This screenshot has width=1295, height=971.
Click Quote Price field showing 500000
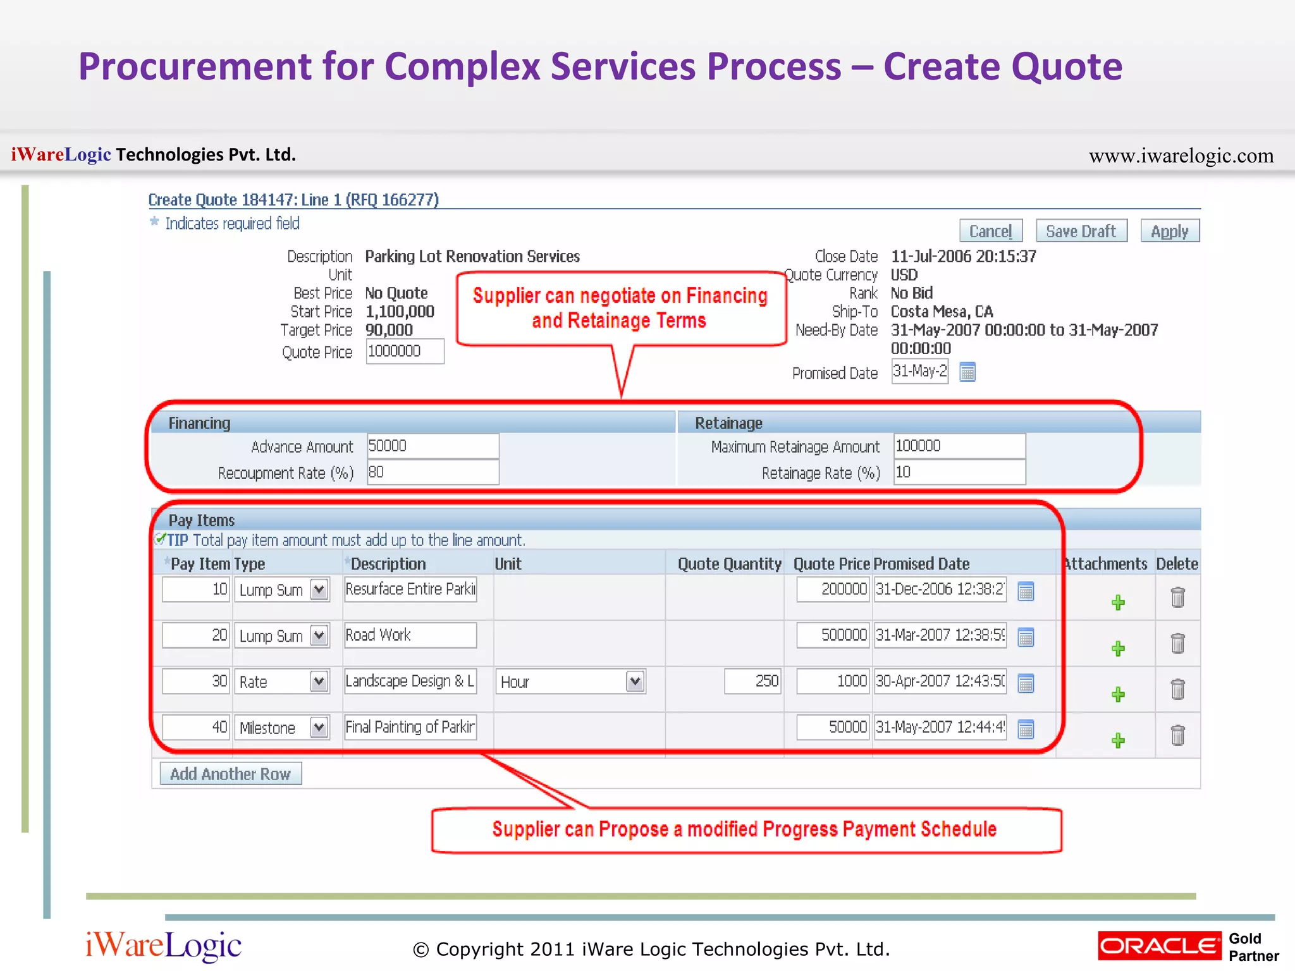coord(833,635)
